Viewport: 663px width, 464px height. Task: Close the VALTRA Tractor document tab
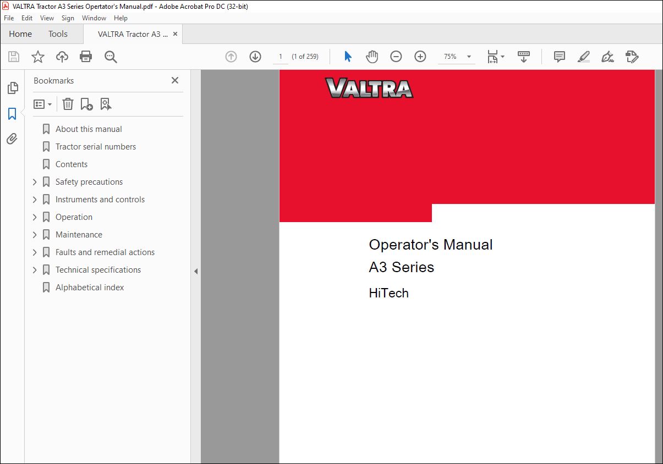pos(175,34)
